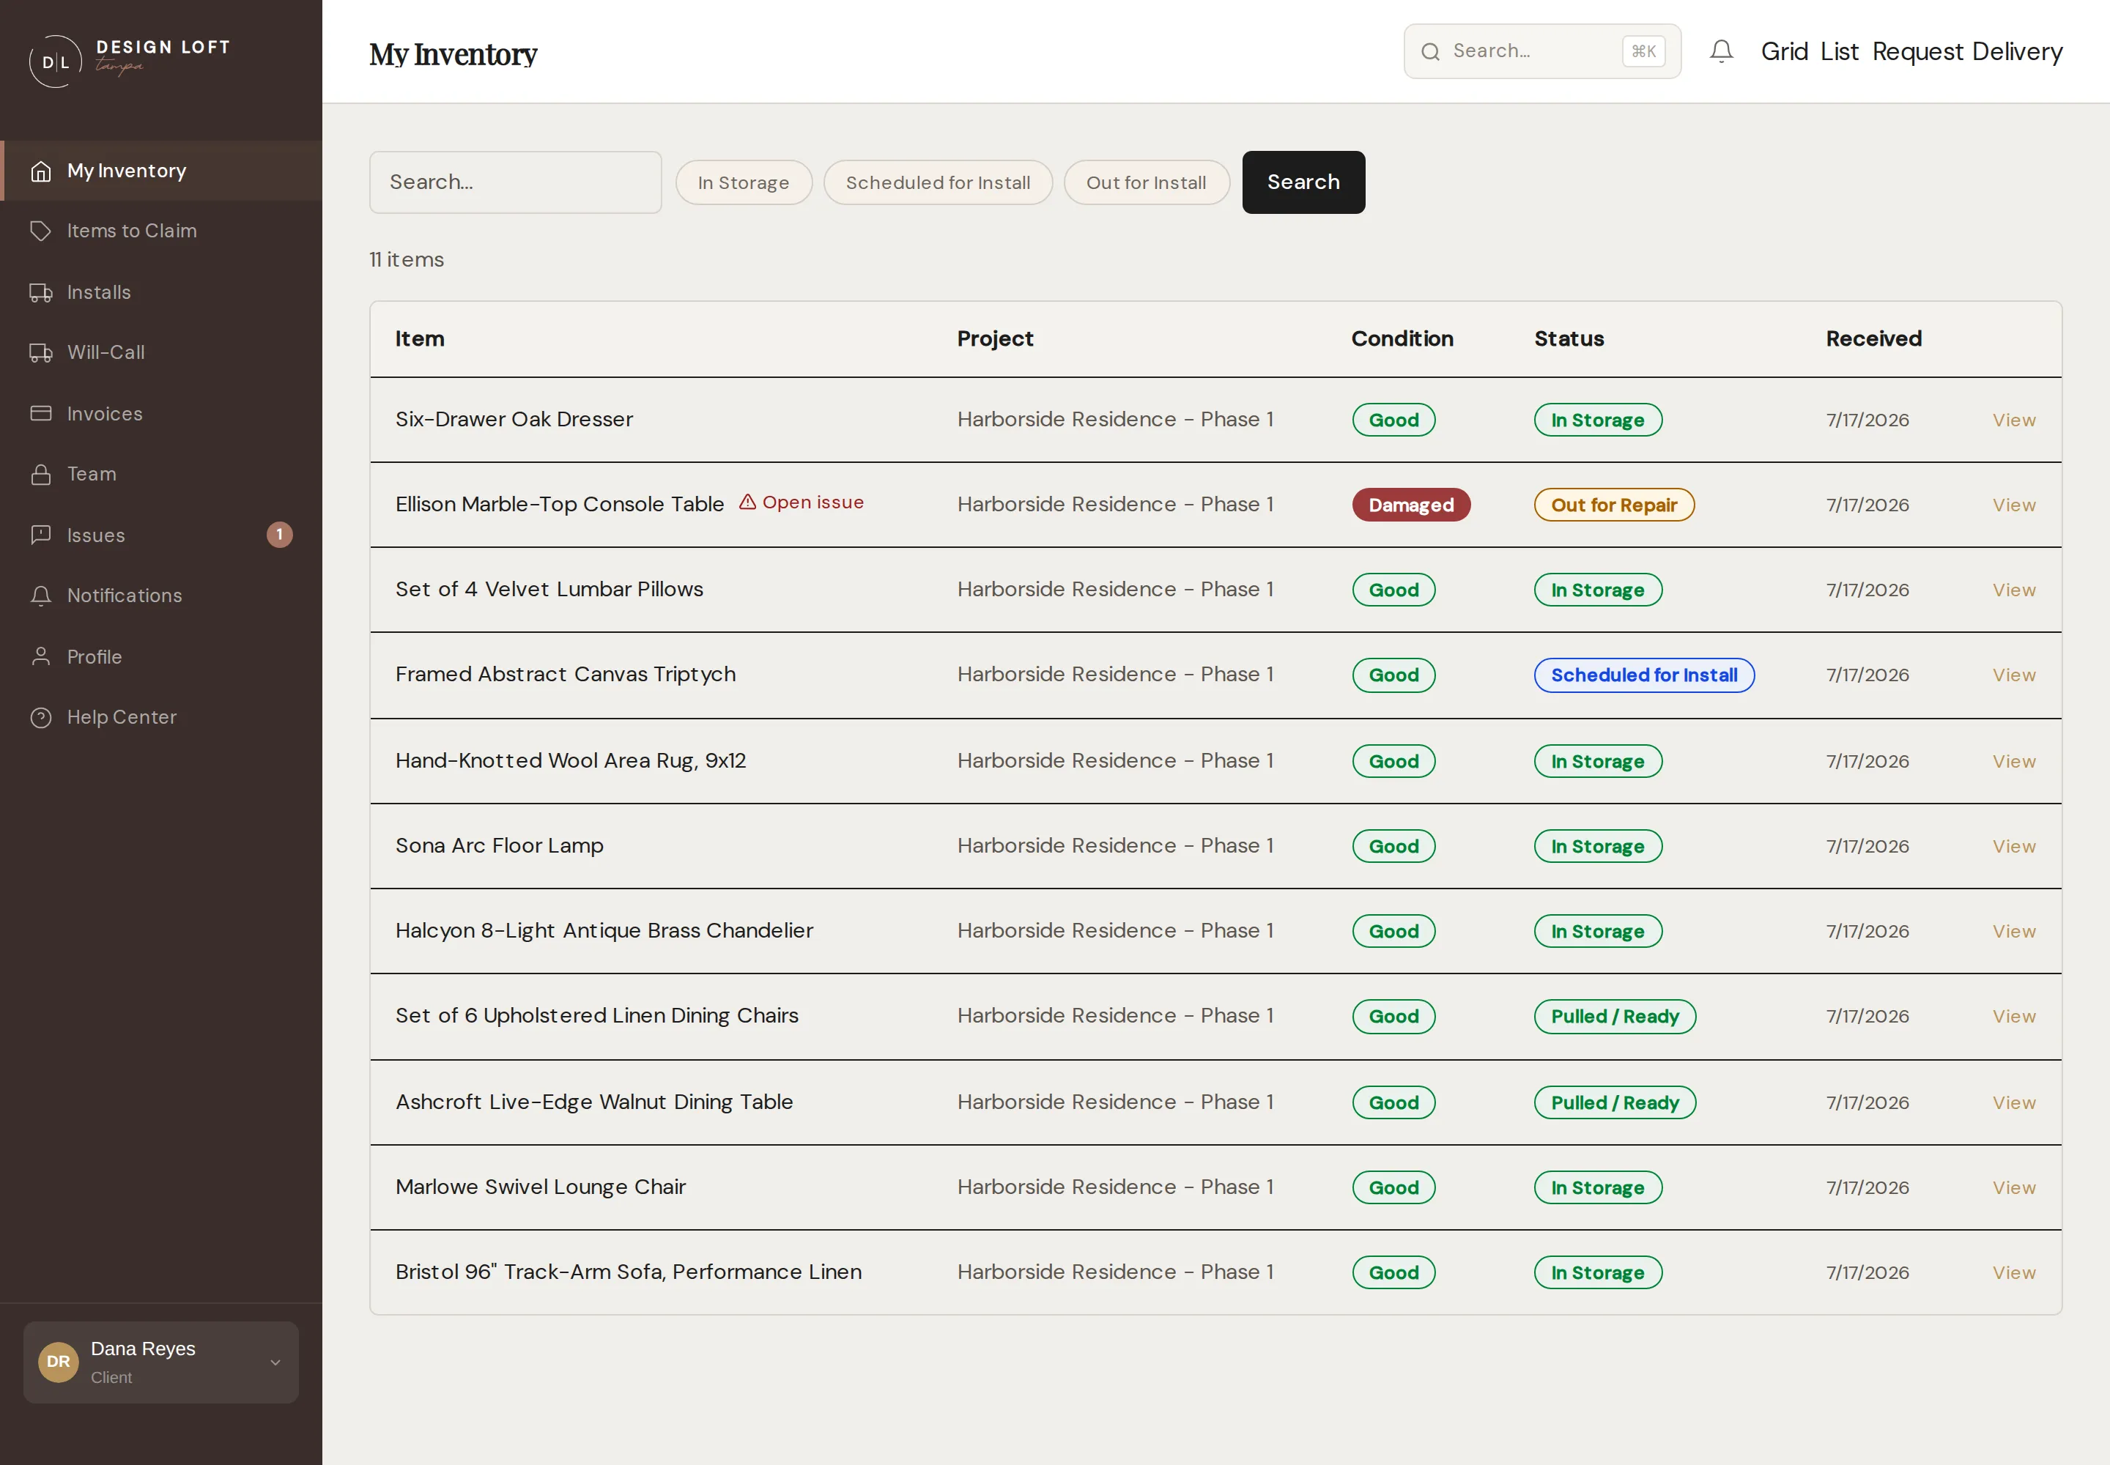
Task: View the Bristol 96" Track-Arm Sofa
Action: click(x=2013, y=1272)
